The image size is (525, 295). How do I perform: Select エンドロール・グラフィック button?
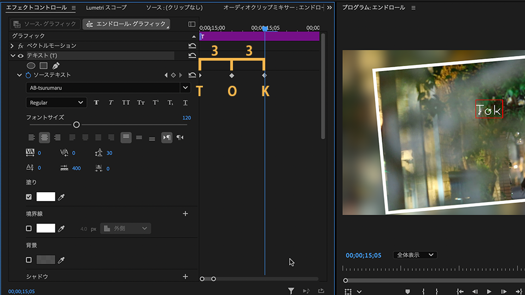(126, 24)
